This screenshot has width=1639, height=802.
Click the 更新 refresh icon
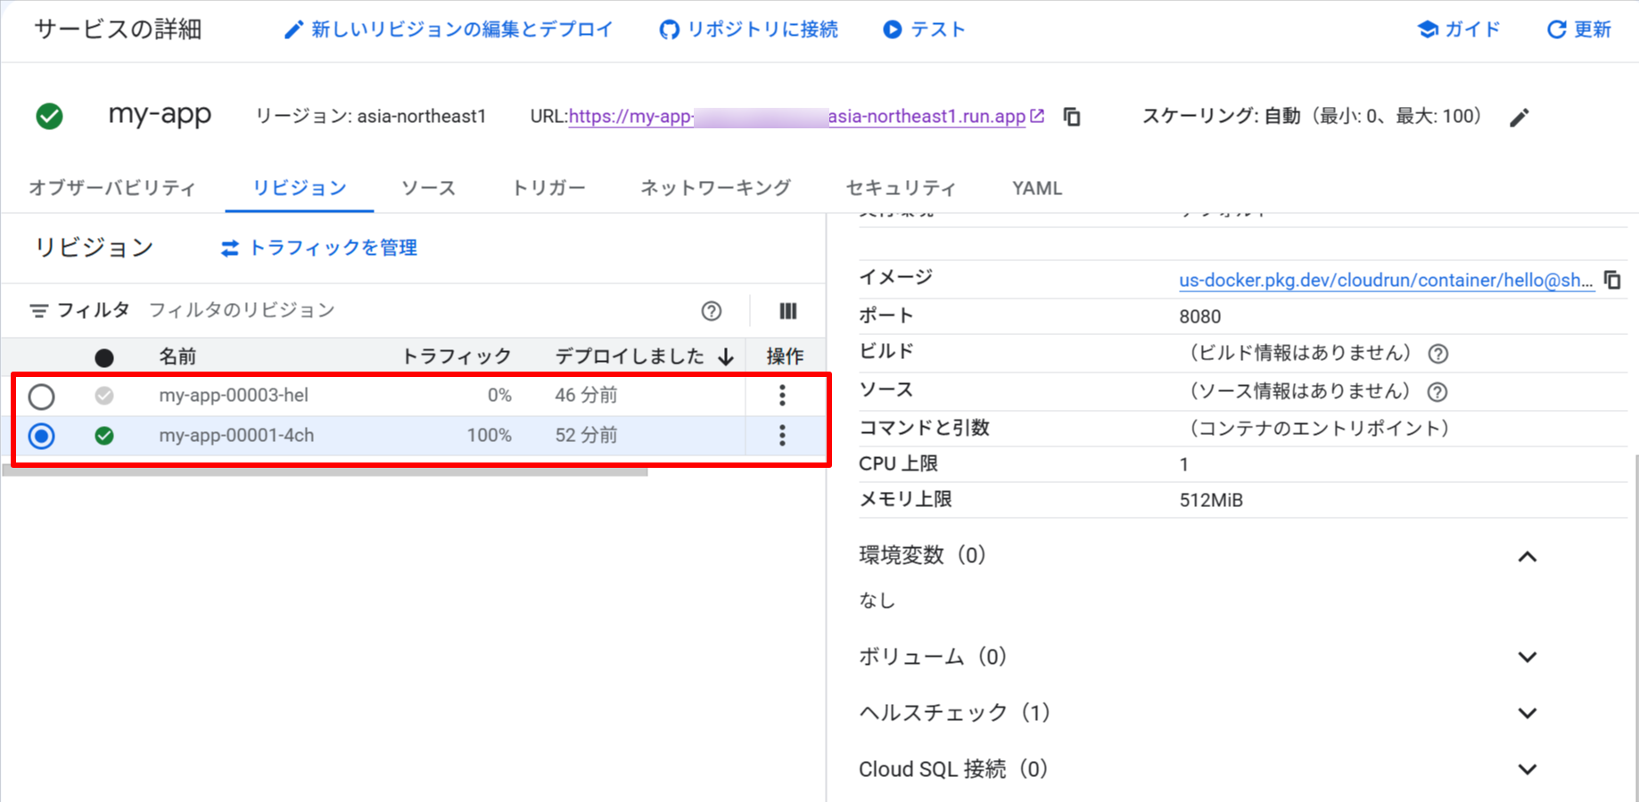pyautogui.click(x=1556, y=29)
